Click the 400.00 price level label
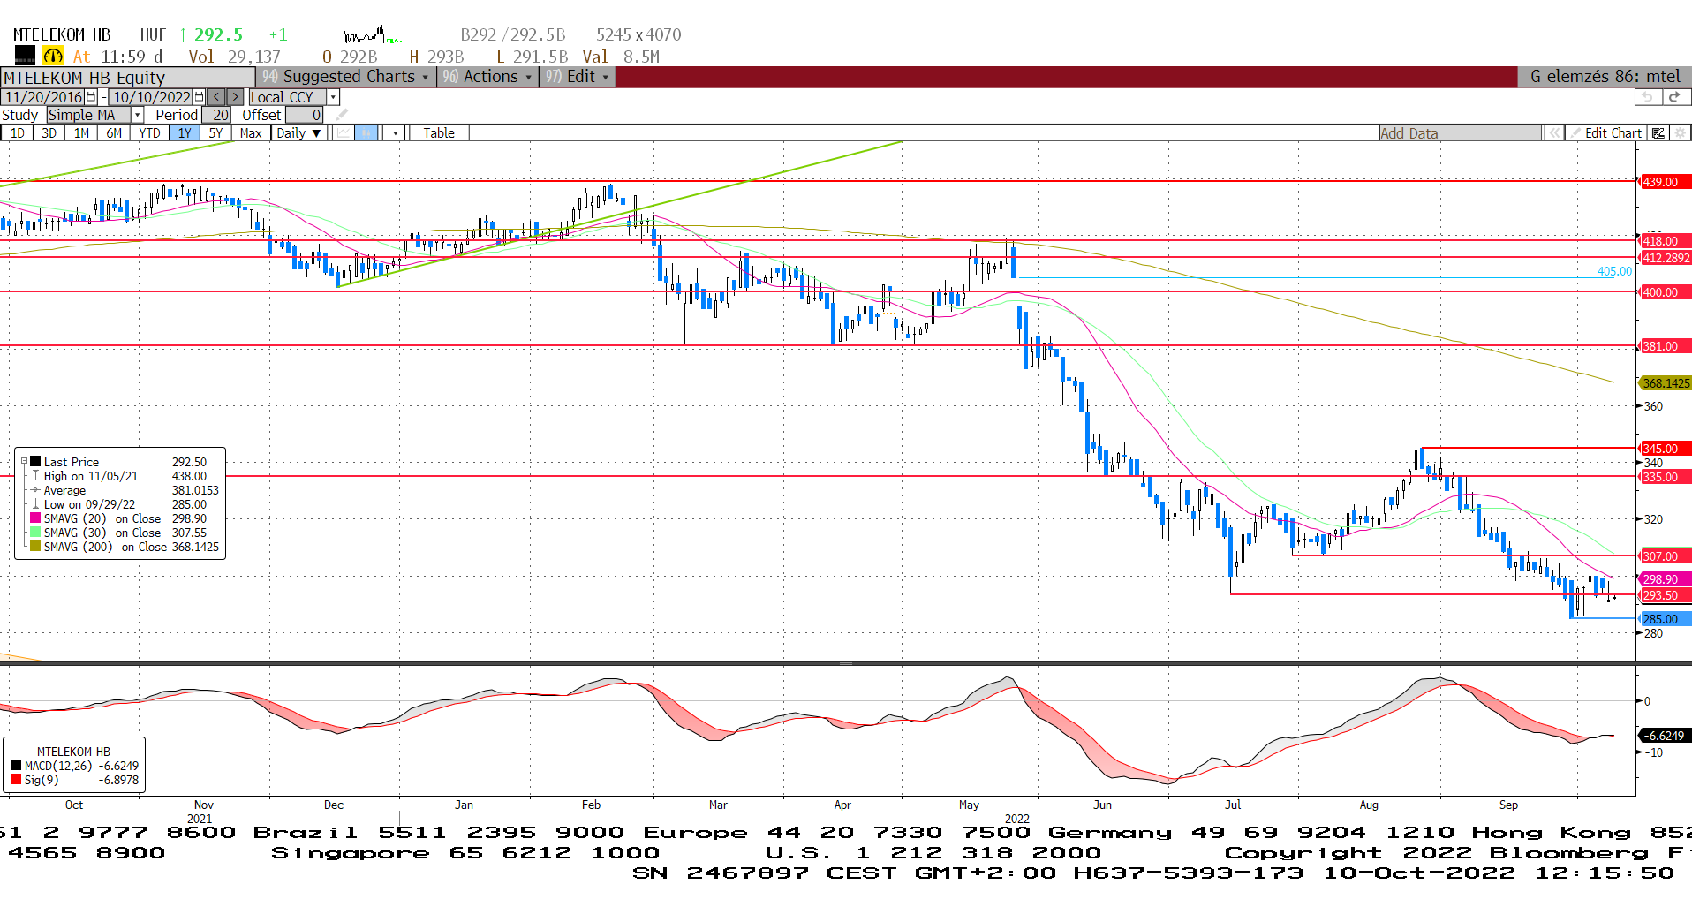The height and width of the screenshot is (922, 1692). click(x=1666, y=292)
